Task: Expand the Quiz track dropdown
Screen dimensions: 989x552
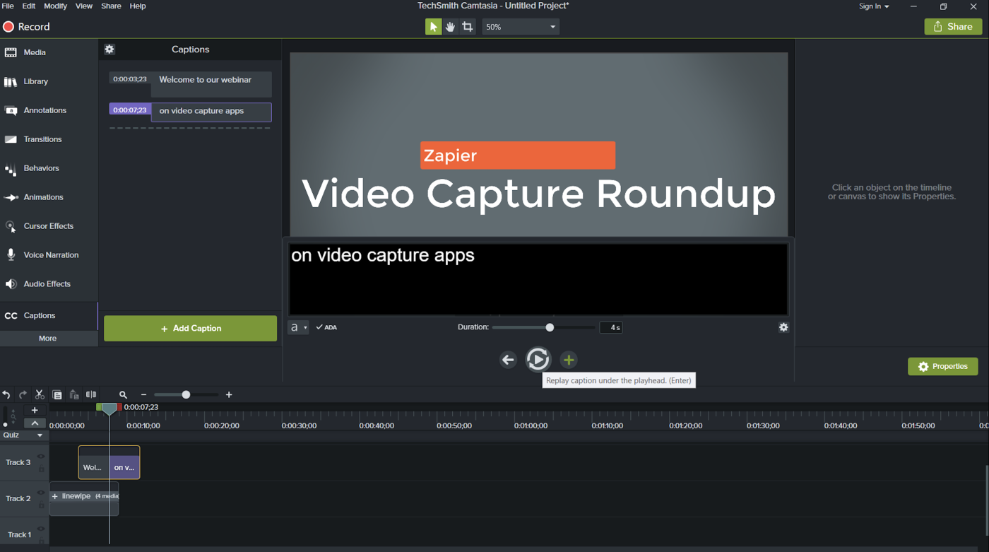Action: pos(40,435)
